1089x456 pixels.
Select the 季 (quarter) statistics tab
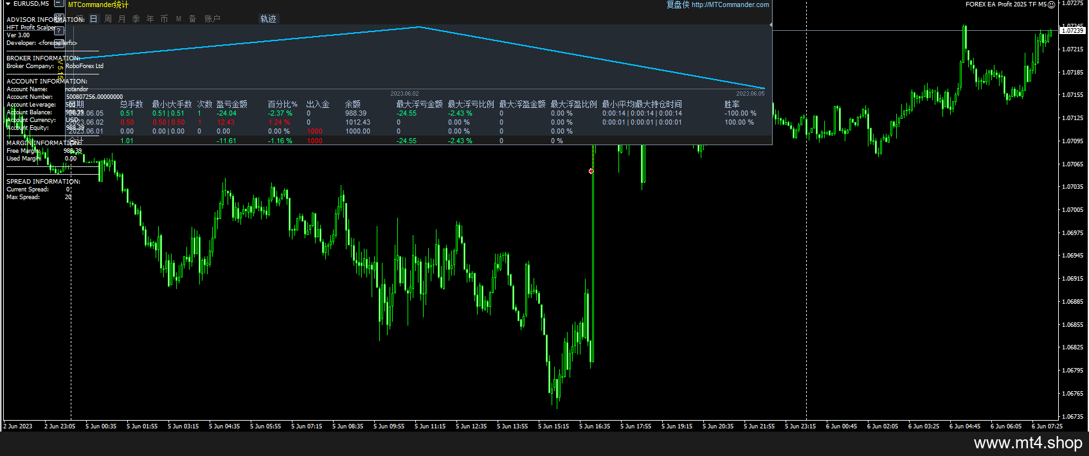(x=136, y=19)
